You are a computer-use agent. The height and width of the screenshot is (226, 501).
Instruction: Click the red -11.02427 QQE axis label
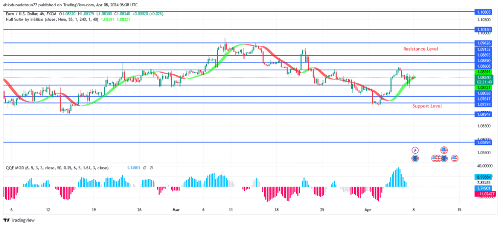click(484, 194)
